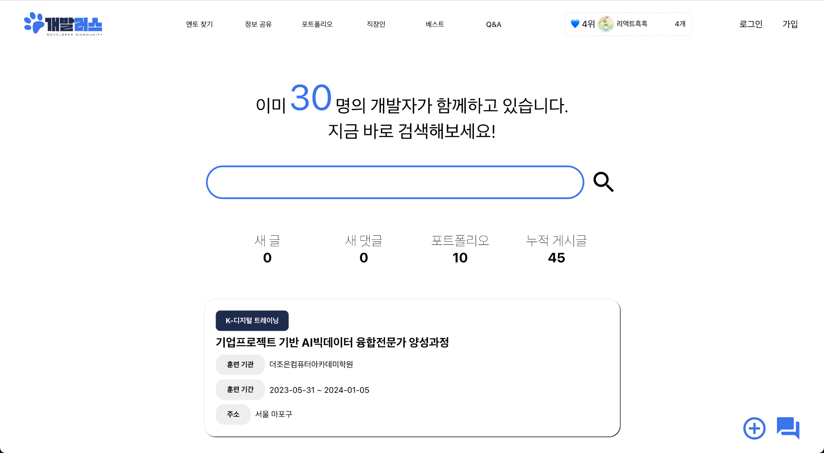The height and width of the screenshot is (453, 824).
Task: Click the 리액트흑흑 user avatar
Action: point(606,24)
